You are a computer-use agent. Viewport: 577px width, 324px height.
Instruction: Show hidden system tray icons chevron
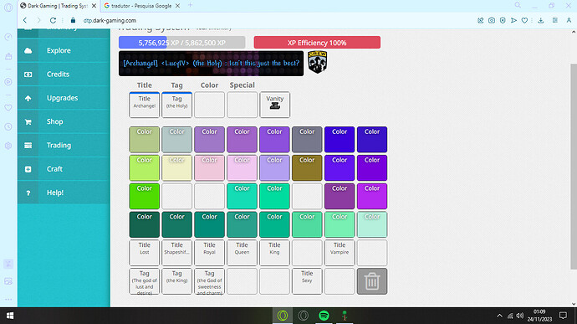499,316
